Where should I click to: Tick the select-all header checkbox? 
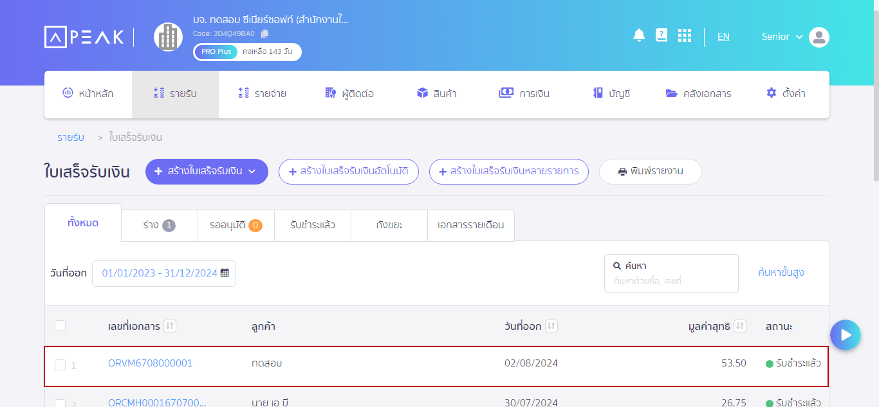point(60,326)
